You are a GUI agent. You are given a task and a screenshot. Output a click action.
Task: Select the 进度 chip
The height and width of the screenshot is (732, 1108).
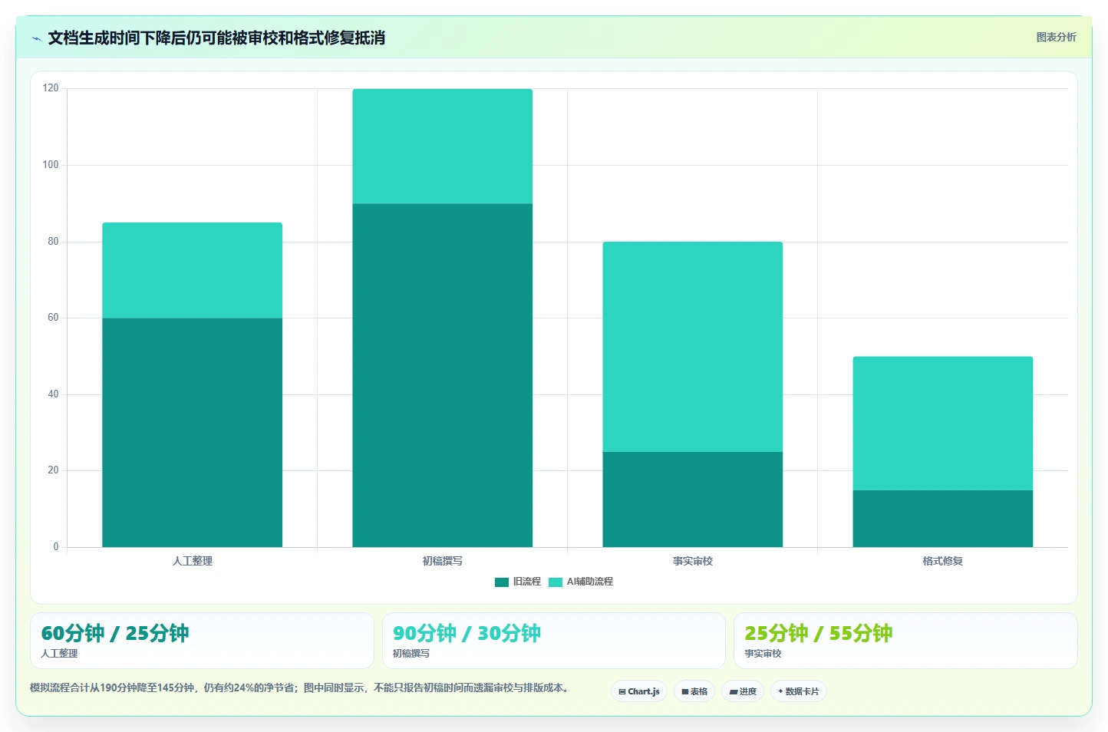click(x=743, y=691)
